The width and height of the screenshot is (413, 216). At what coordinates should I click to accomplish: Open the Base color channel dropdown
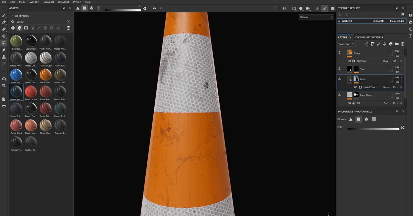point(347,44)
